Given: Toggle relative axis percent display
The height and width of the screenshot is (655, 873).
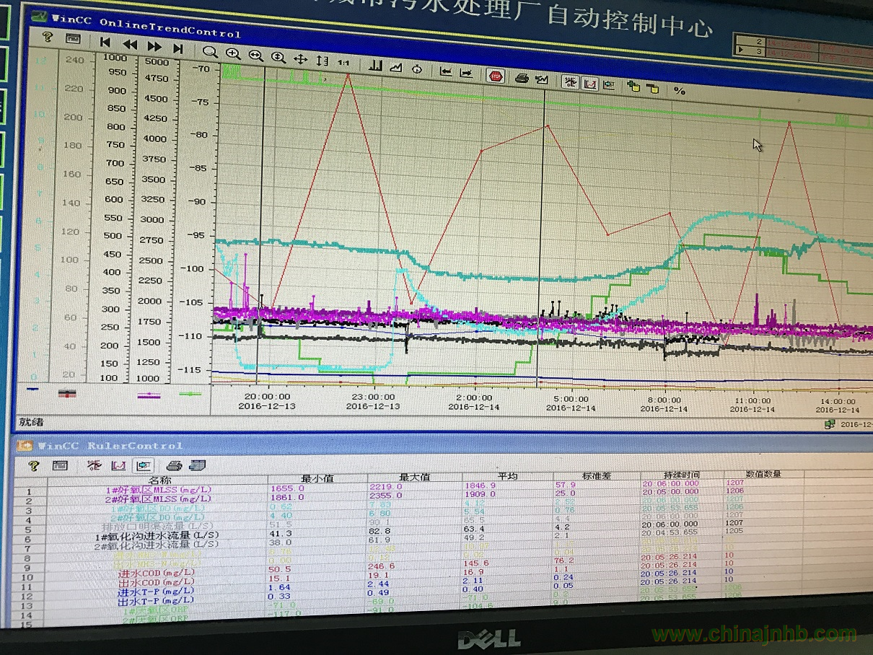Looking at the screenshot, I should (680, 91).
